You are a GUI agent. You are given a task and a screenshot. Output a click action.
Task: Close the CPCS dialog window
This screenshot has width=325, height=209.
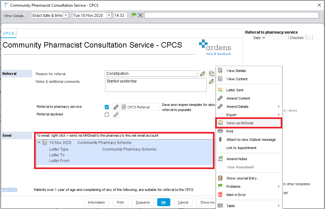pyautogui.click(x=319, y=5)
